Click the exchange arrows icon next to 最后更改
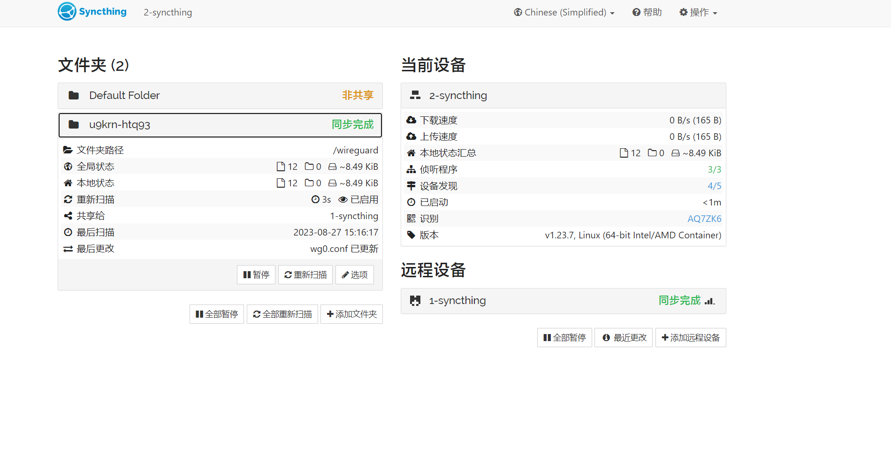 [x=68, y=249]
